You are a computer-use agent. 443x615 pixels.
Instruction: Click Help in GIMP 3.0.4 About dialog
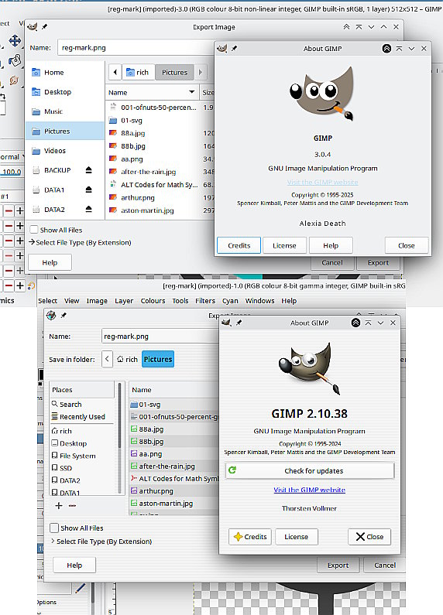(x=331, y=245)
